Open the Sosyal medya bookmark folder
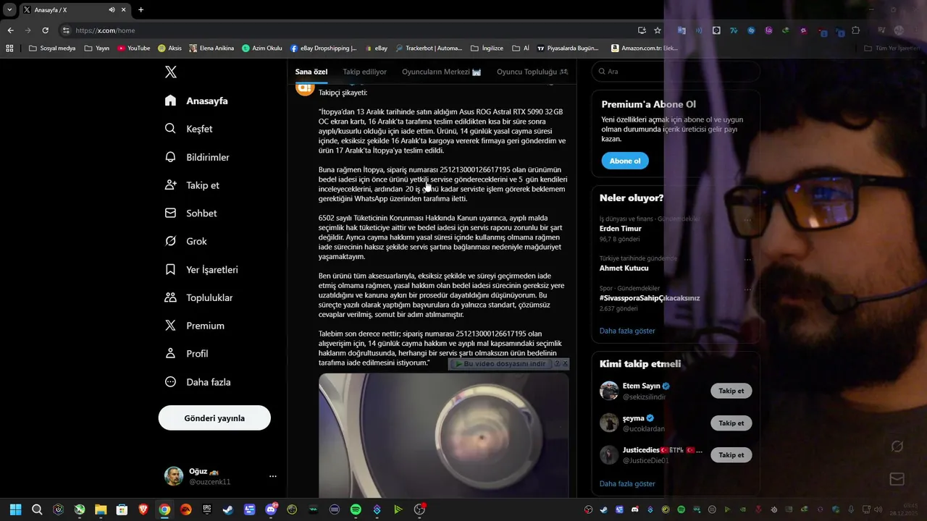Screen dimensions: 927x521 (x=52, y=48)
